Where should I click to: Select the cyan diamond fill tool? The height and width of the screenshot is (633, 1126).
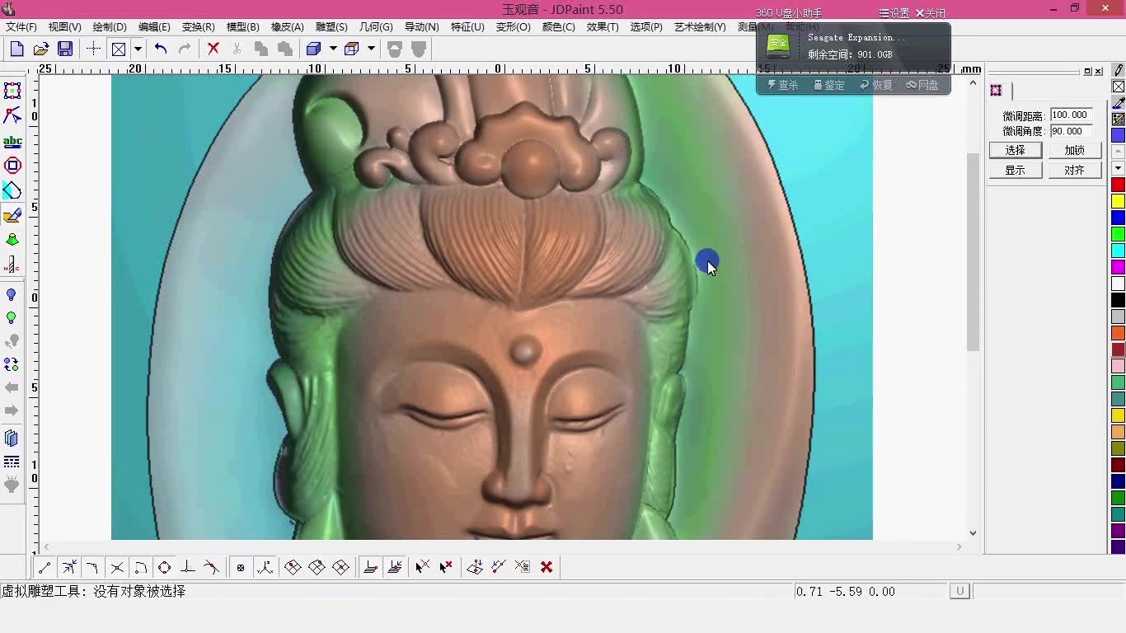[x=12, y=190]
